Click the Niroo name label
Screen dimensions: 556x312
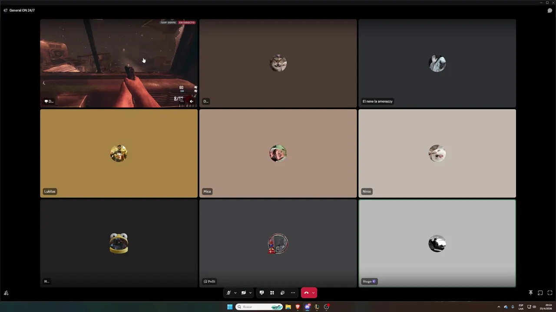pyautogui.click(x=367, y=192)
